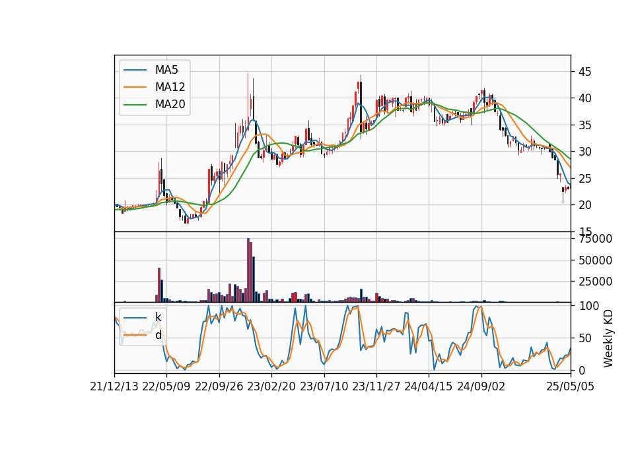Screen dimensions: 634x455
Task: Click the green MA20 legend line sample
Action: click(x=135, y=105)
